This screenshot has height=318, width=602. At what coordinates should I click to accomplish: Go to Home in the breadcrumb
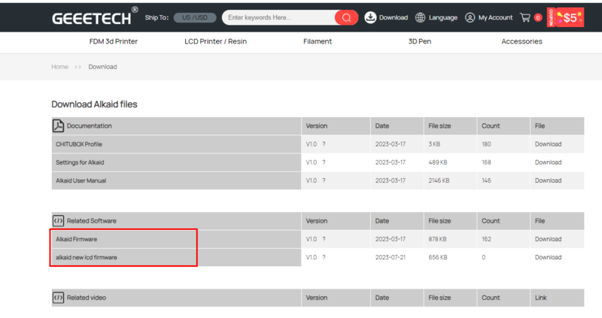pos(60,67)
